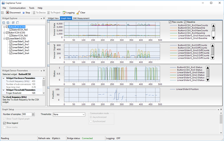This screenshot has width=224, height=141.
Task: Open the Help menu
Action: coord(40,8)
